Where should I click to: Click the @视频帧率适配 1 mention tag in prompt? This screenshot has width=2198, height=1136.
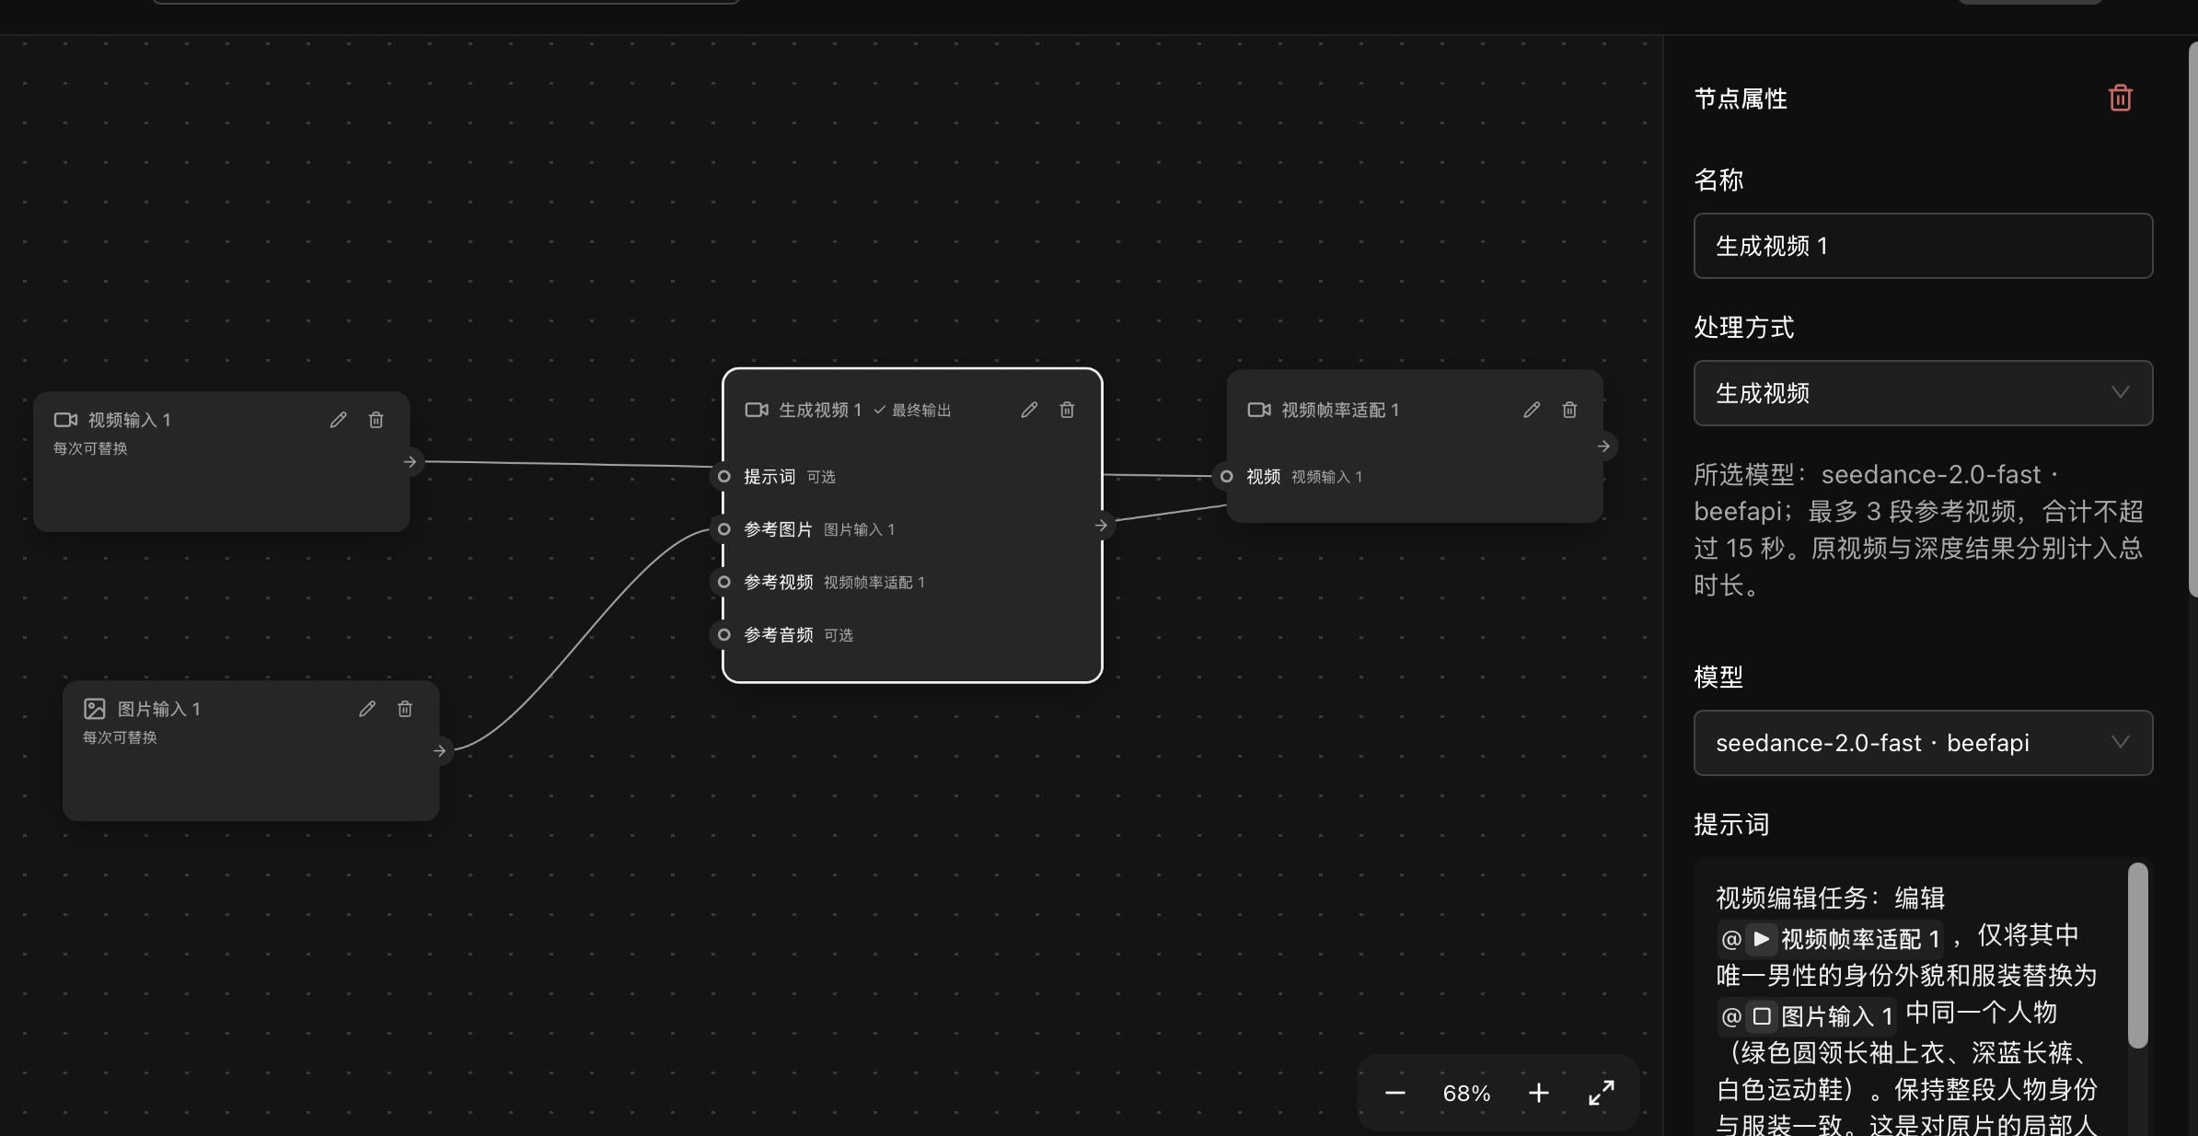(x=1830, y=939)
